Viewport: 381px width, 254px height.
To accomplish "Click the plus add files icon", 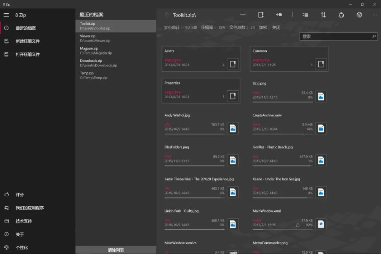I will [243, 15].
